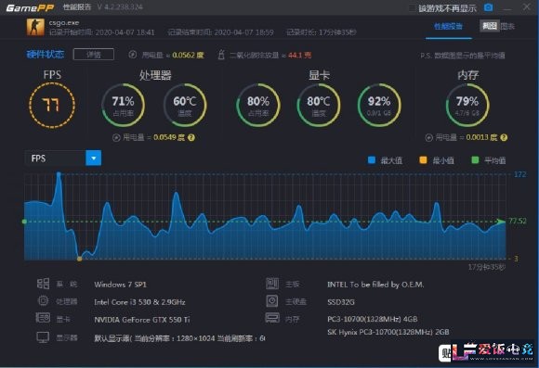Click the 17分钟35秒 duration label under chart
Image resolution: width=539 pixels, height=368 pixels.
486,267
